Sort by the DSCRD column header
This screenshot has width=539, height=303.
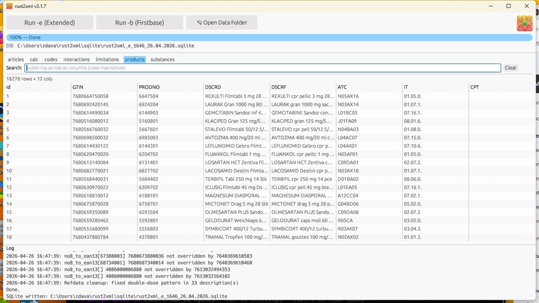pos(213,87)
